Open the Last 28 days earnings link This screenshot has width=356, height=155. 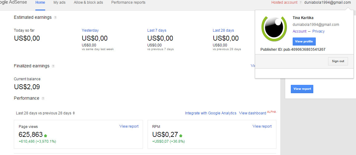223,30
